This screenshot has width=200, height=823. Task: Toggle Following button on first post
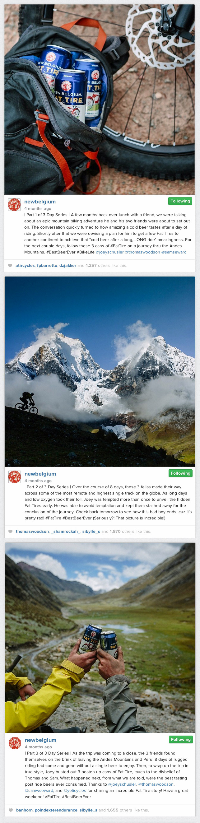(180, 201)
